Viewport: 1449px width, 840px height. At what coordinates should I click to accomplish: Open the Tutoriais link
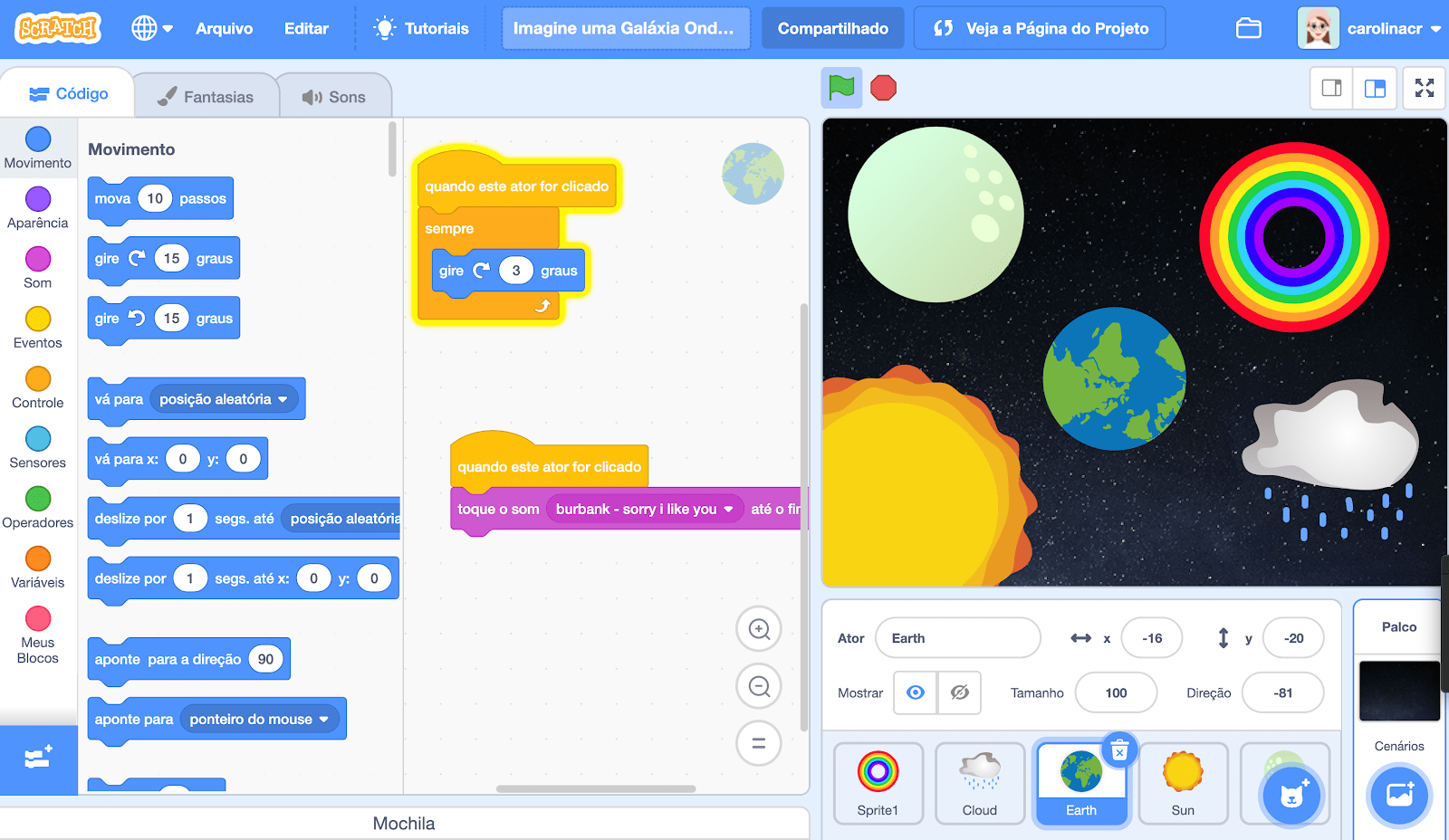click(x=422, y=29)
